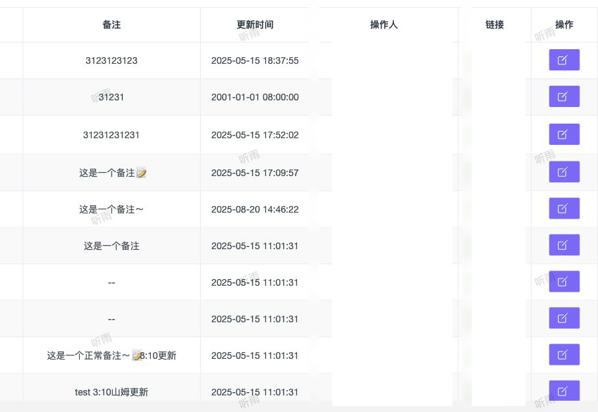Click the 操作 column header

tap(564, 25)
